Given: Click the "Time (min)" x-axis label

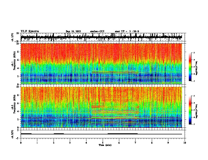Looking at the screenshot, I should click(105, 145).
